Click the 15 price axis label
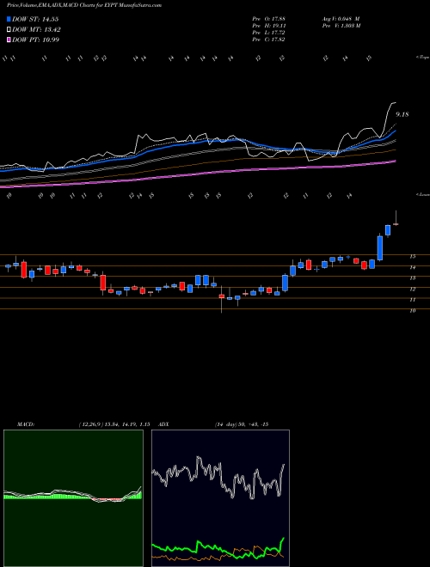 click(x=412, y=257)
